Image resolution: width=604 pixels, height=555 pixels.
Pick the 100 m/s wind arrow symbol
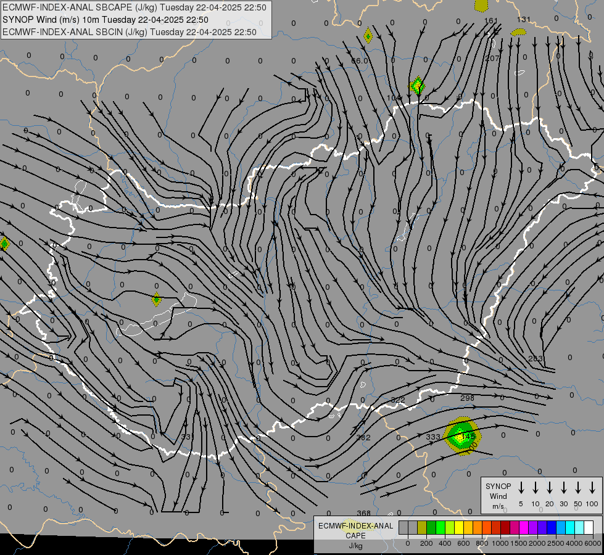592,488
